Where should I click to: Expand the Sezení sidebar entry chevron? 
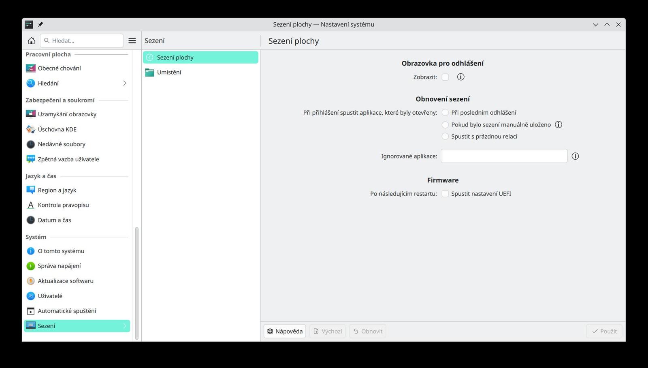[x=125, y=325]
